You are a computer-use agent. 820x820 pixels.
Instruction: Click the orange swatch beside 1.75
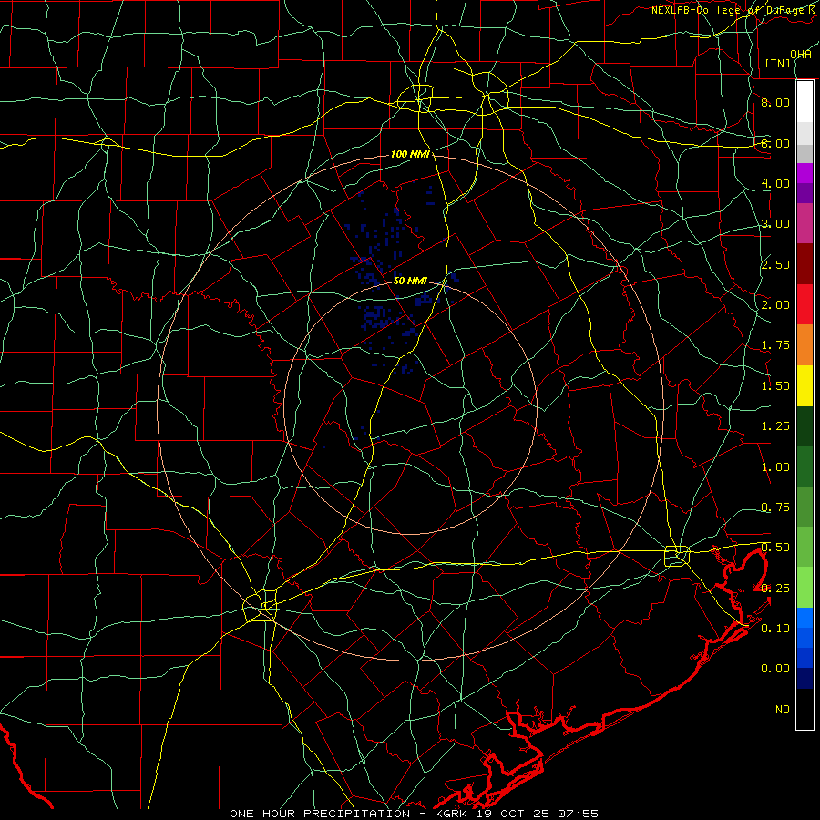(805, 344)
